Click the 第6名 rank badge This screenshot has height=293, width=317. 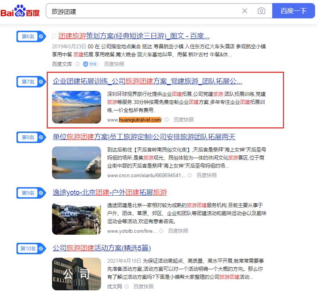tap(31, 36)
